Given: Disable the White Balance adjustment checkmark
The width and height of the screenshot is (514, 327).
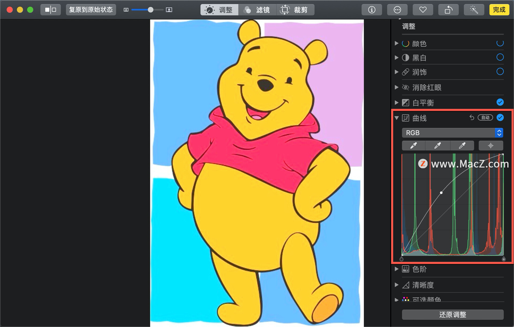Looking at the screenshot, I should [500, 102].
